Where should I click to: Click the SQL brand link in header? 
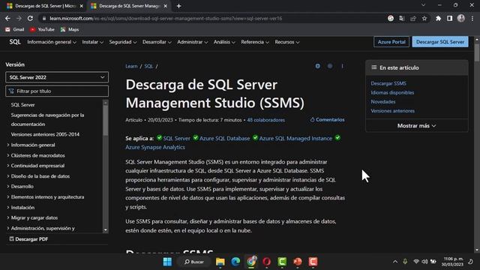[15, 42]
